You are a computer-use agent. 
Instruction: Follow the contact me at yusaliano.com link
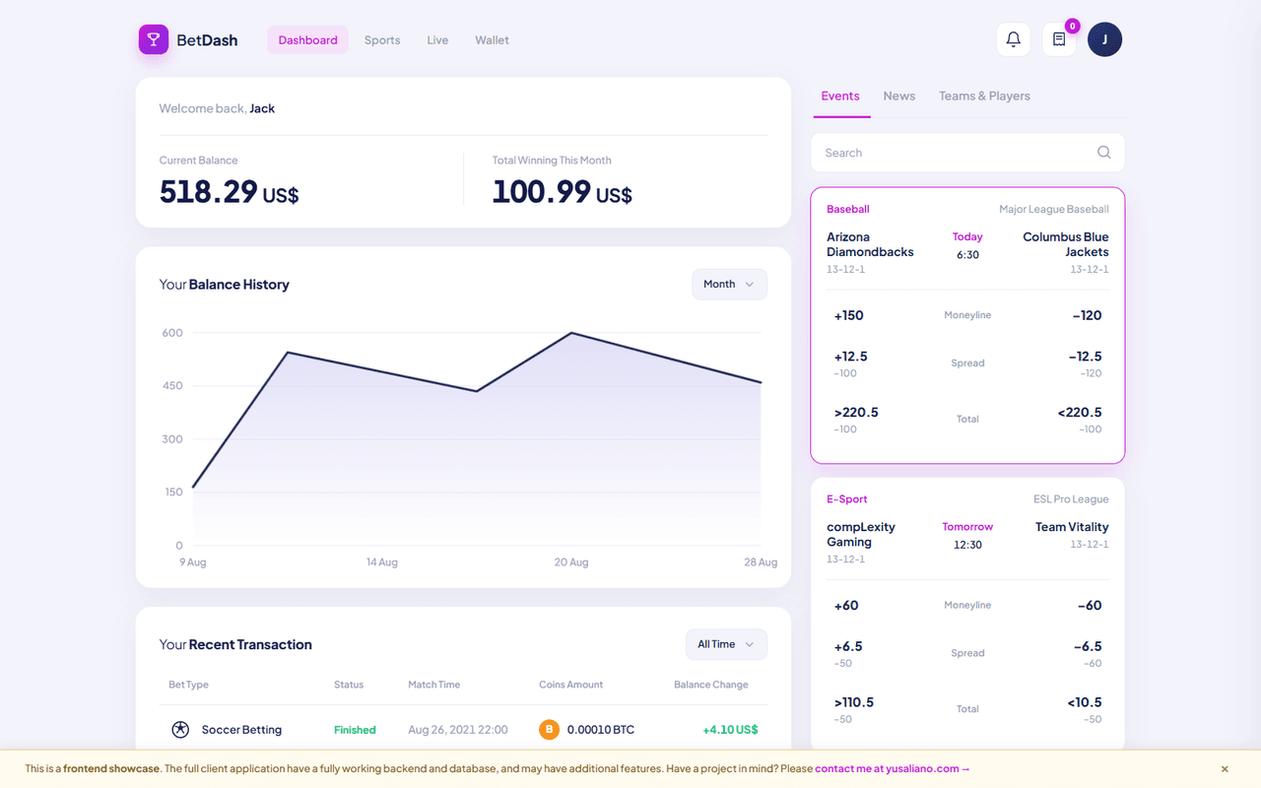pos(893,769)
